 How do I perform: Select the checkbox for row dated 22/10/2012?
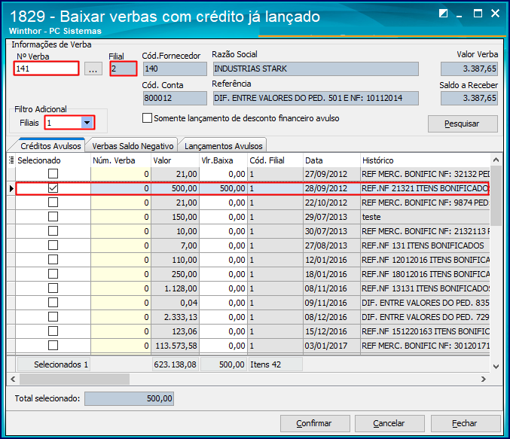tap(53, 203)
